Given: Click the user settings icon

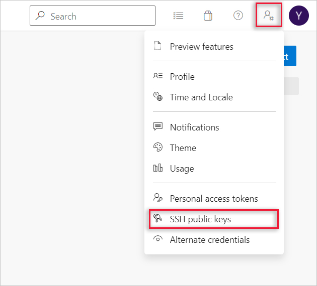Looking at the screenshot, I should (268, 16).
